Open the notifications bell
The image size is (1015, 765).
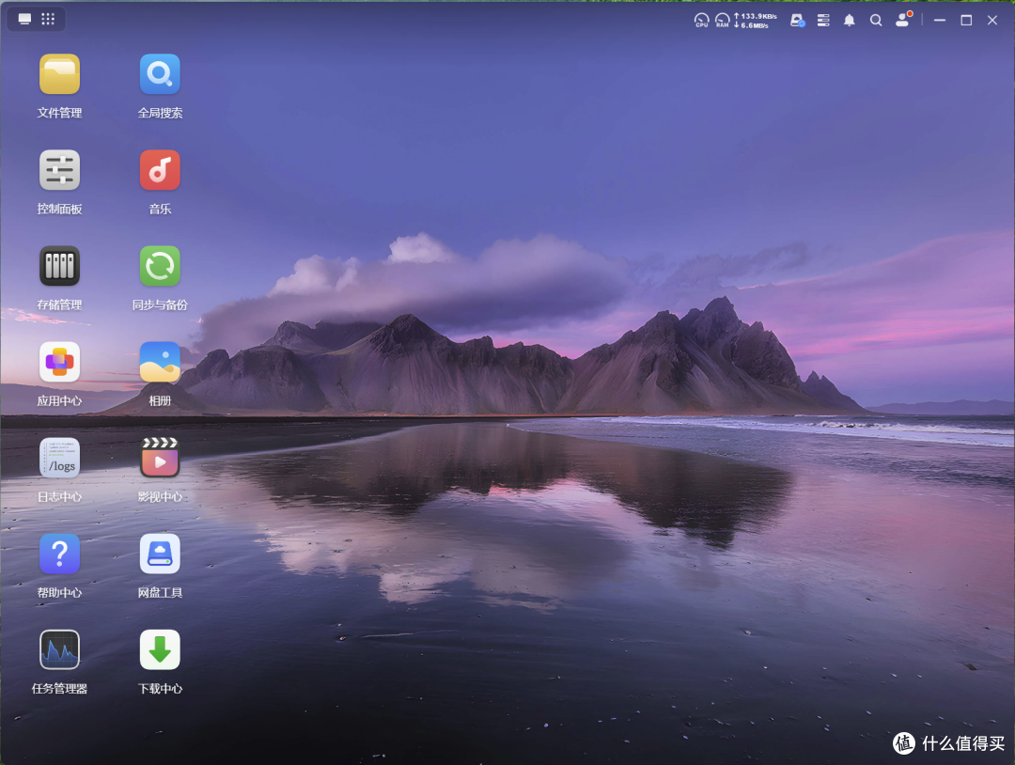pos(850,20)
